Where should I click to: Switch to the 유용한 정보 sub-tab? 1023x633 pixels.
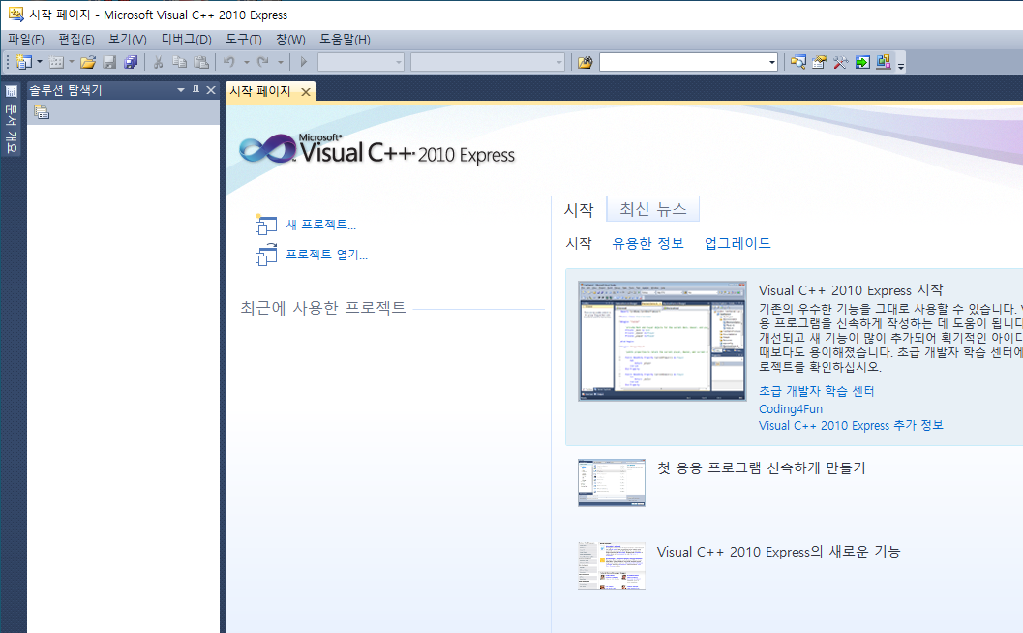pos(647,243)
